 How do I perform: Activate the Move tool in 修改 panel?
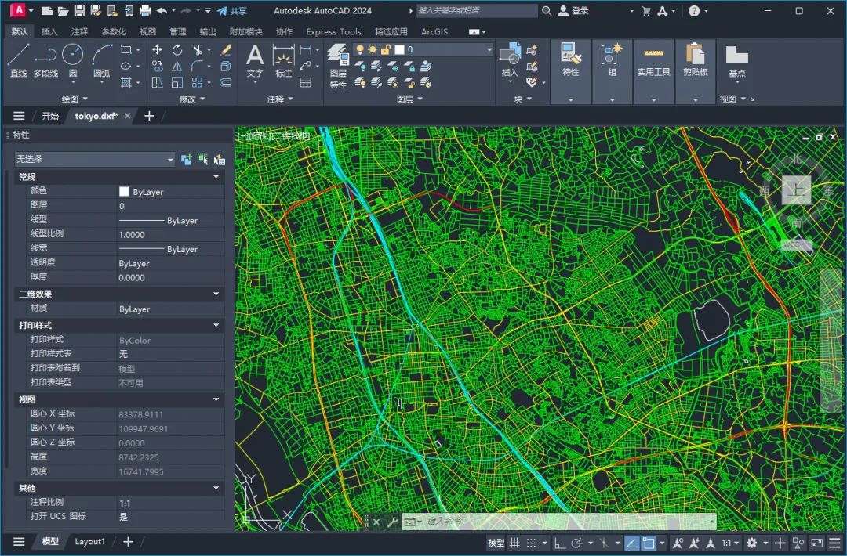[157, 49]
